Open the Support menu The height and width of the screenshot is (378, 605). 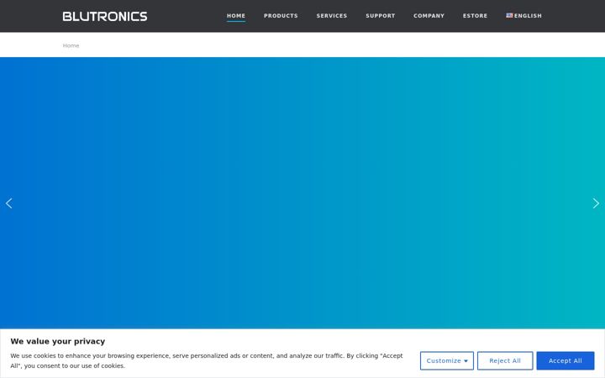[381, 16]
